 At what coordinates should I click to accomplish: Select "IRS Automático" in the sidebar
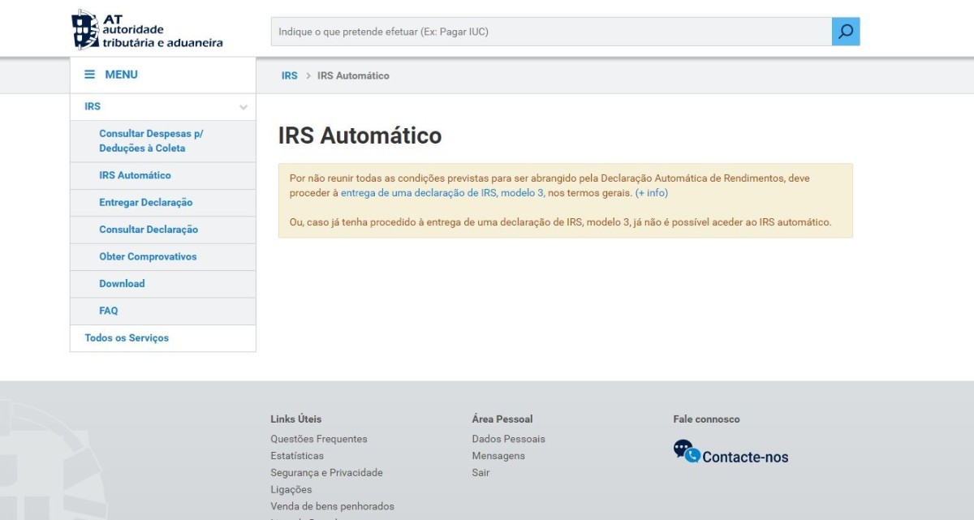tap(136, 175)
